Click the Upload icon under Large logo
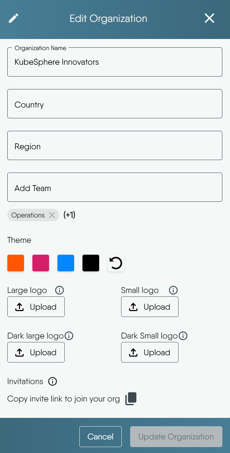Screen dimensions: 230x453 click(x=19, y=307)
